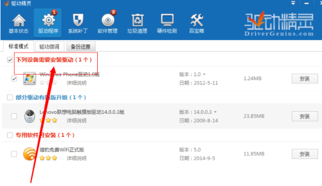
Task: Switch to the 驱动微调 tab
Action: coord(49,47)
